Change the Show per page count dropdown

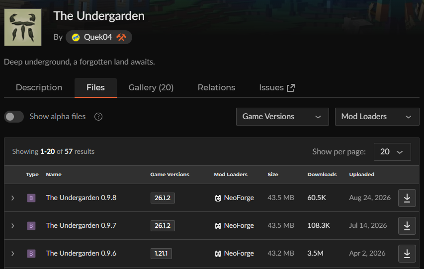tap(392, 152)
